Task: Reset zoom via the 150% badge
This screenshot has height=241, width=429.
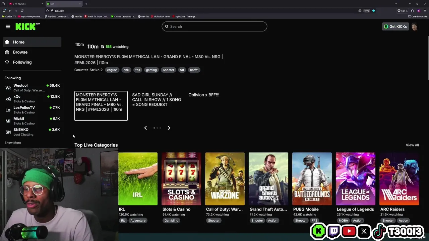Action: (x=367, y=11)
